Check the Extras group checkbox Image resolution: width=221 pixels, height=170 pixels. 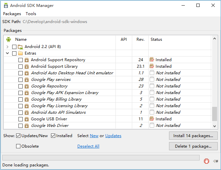tap(14, 53)
